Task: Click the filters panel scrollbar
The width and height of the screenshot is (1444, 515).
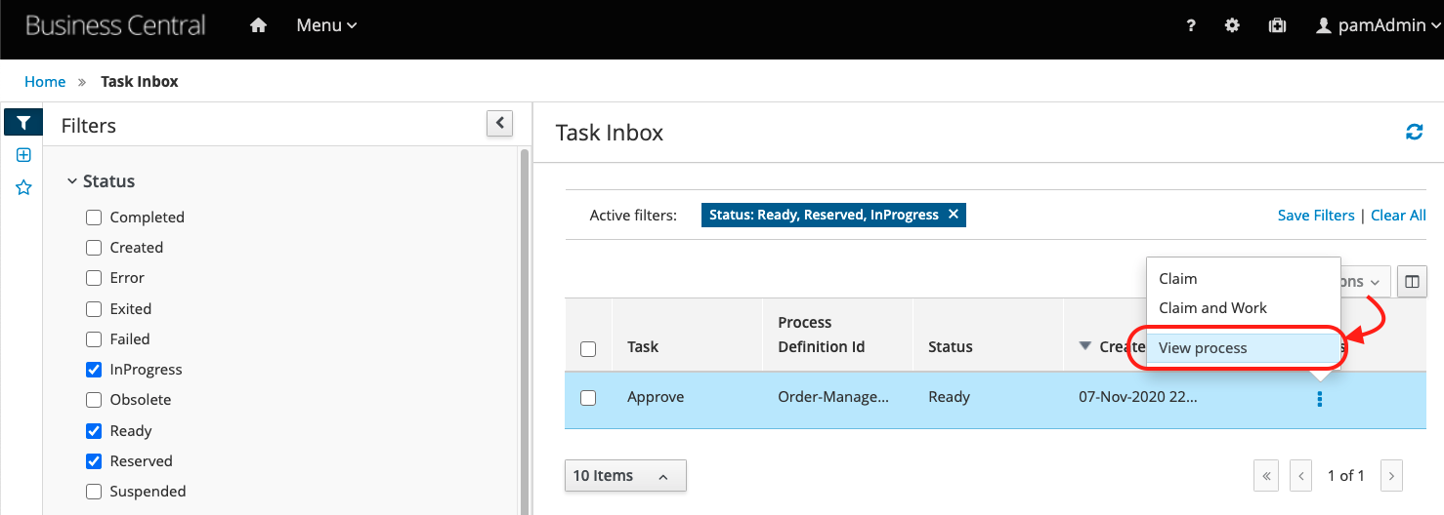Action: [x=524, y=332]
